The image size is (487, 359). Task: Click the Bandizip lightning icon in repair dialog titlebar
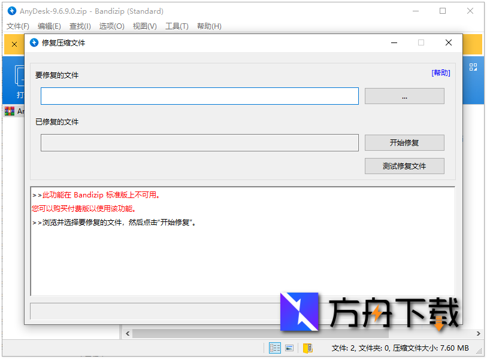point(35,42)
